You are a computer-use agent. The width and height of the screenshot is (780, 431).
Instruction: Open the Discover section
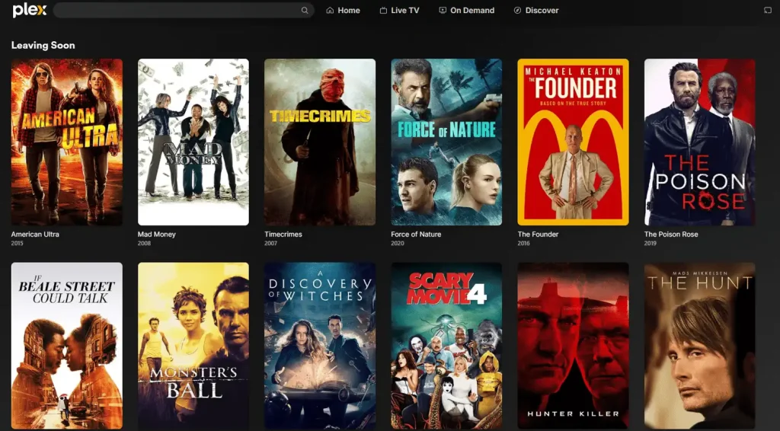point(536,11)
